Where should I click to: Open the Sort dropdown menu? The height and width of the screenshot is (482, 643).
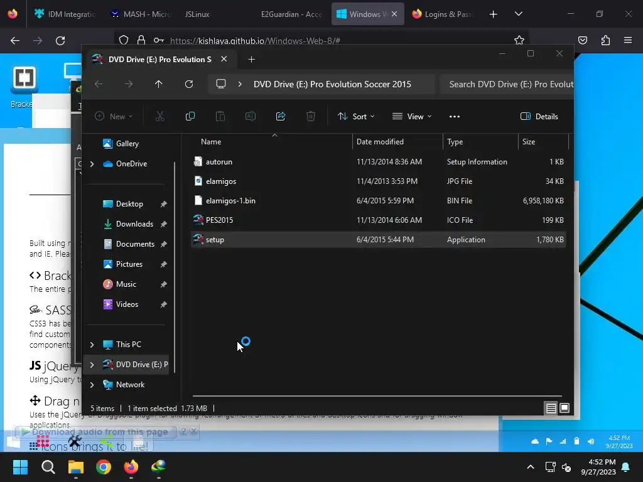click(356, 116)
